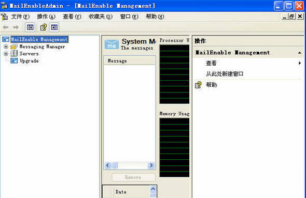Image resolution: width=306 pixels, height=198 pixels.
Task: Minimize the inner MMC child window
Action: click(284, 17)
